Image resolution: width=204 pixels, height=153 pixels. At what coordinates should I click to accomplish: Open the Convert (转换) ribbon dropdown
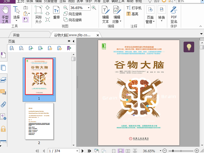162,14
